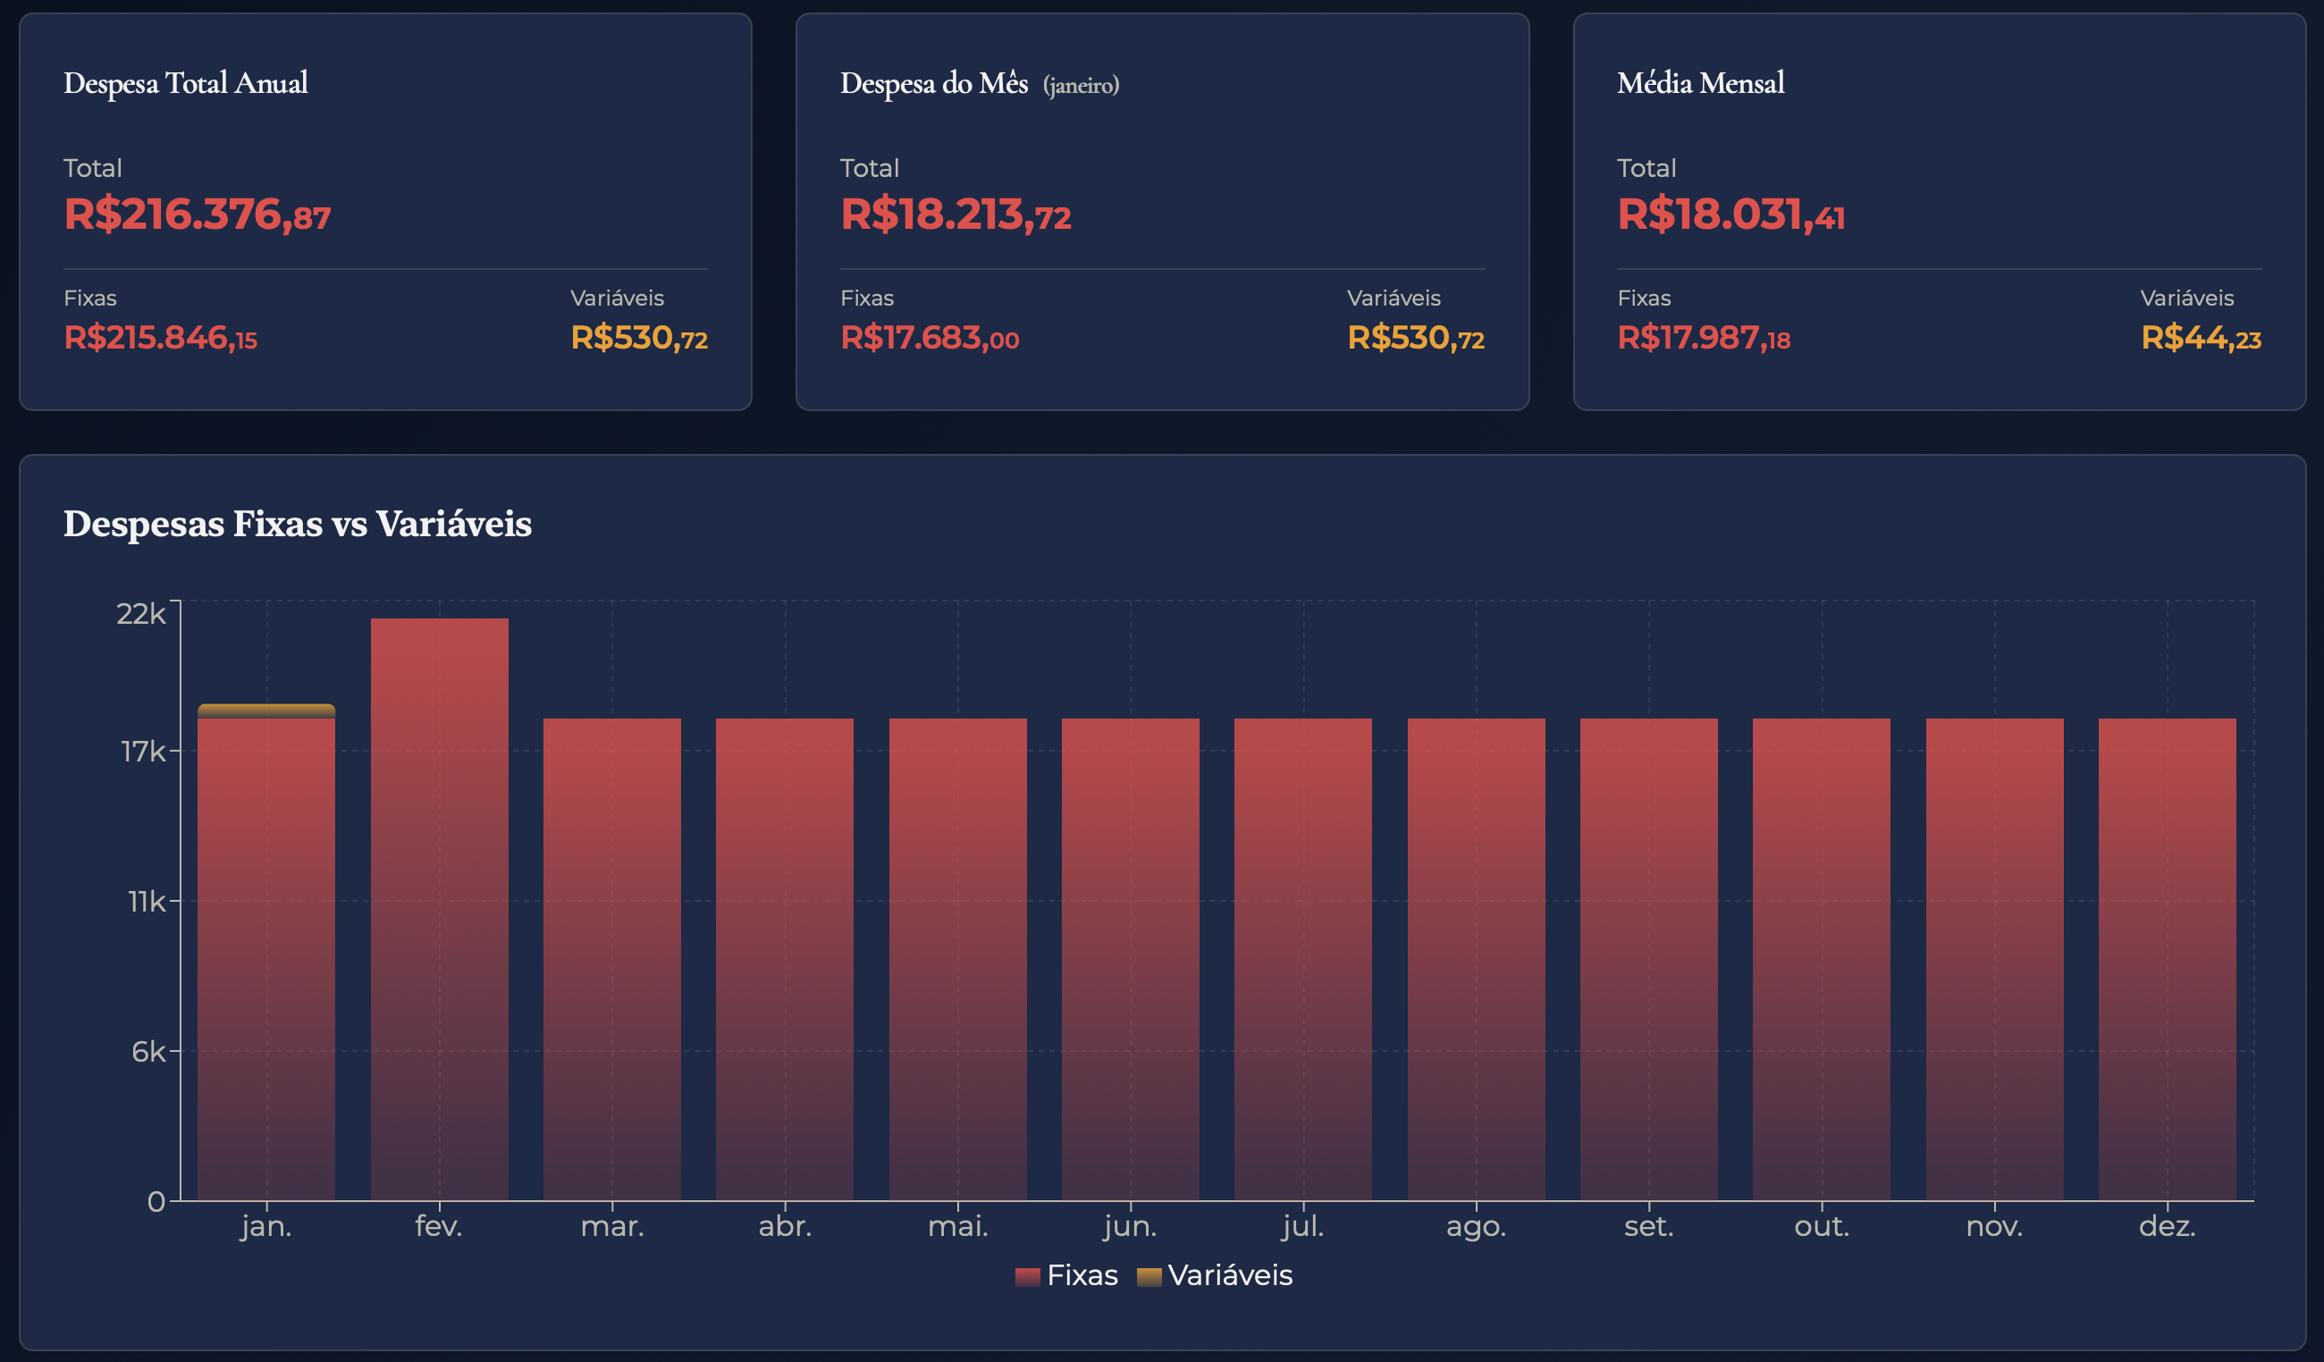Click the February fixed expenses bar
The width and height of the screenshot is (2324, 1362).
tap(439, 908)
